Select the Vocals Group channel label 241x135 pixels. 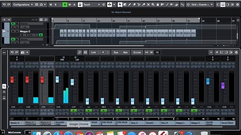pos(213,123)
